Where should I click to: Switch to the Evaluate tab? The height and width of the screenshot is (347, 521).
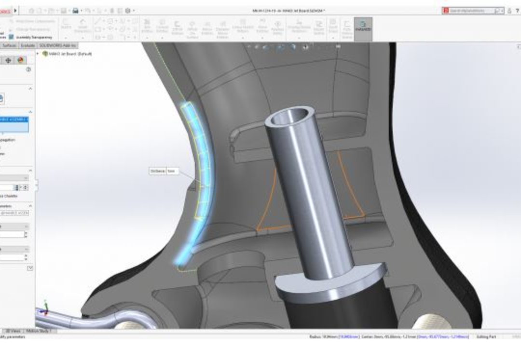(27, 45)
